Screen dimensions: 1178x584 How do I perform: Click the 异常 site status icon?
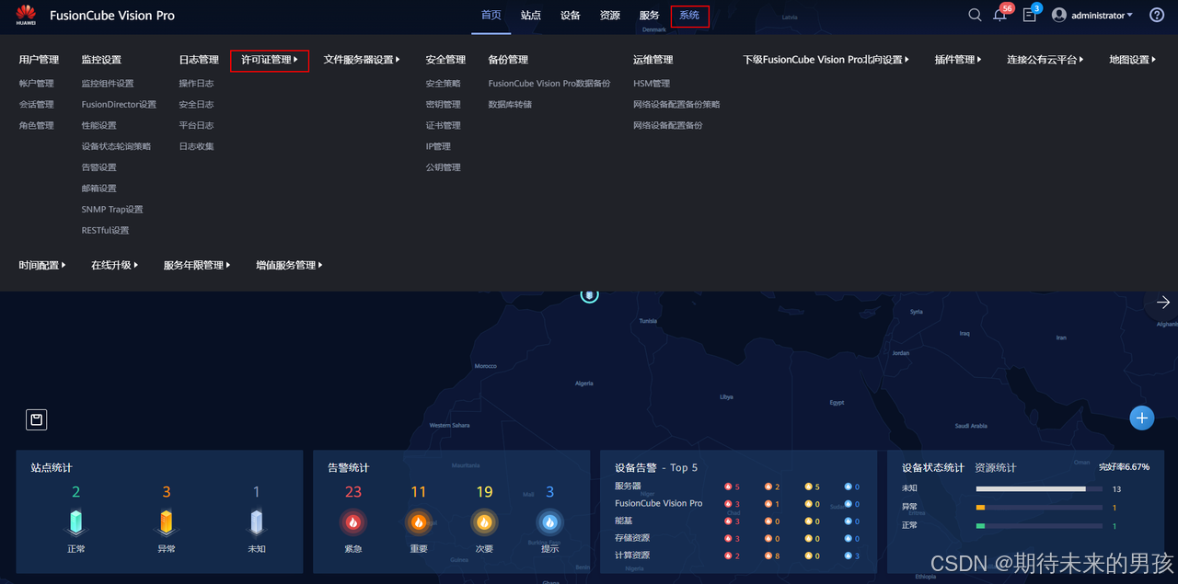pyautogui.click(x=167, y=522)
